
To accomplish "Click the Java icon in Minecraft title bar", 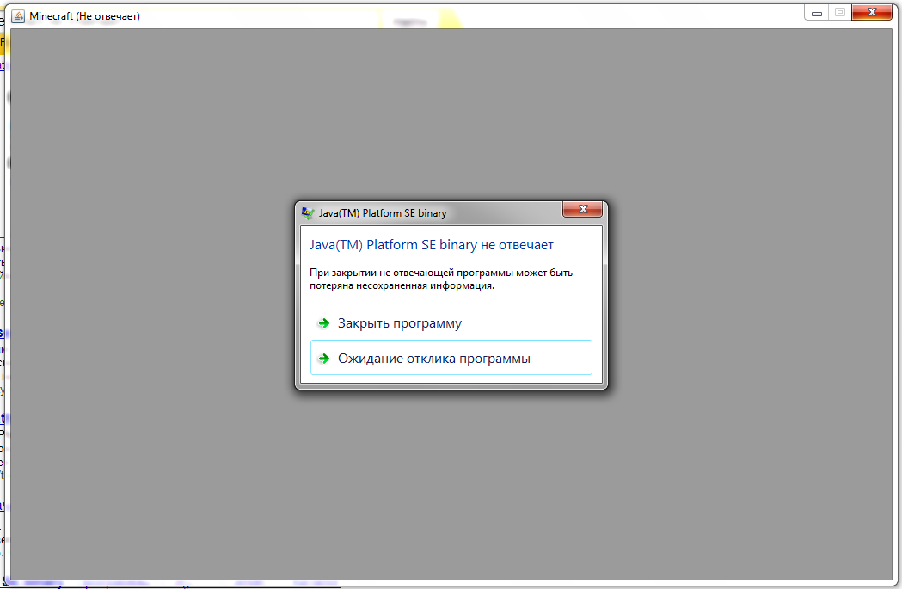I will (x=18, y=16).
